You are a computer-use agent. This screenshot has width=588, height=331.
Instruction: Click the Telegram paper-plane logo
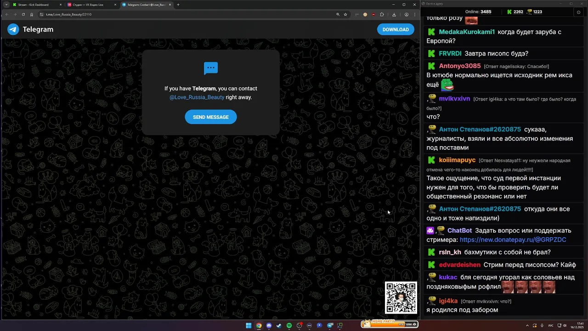pyautogui.click(x=13, y=29)
